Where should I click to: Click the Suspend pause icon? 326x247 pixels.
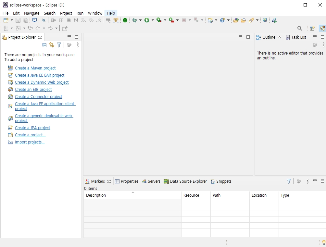(x=61, y=20)
